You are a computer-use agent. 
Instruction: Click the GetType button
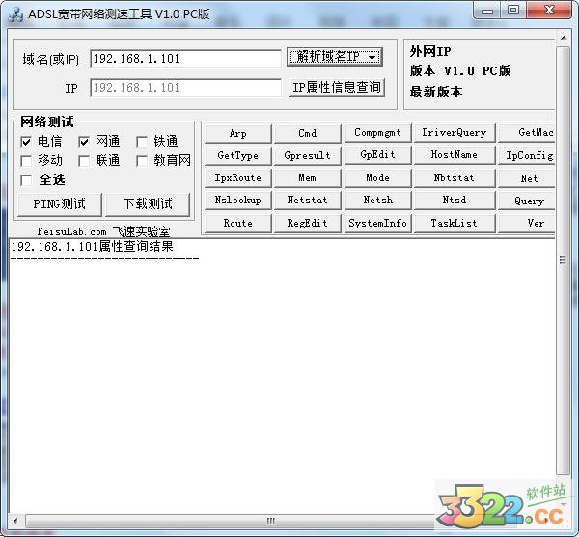click(237, 155)
